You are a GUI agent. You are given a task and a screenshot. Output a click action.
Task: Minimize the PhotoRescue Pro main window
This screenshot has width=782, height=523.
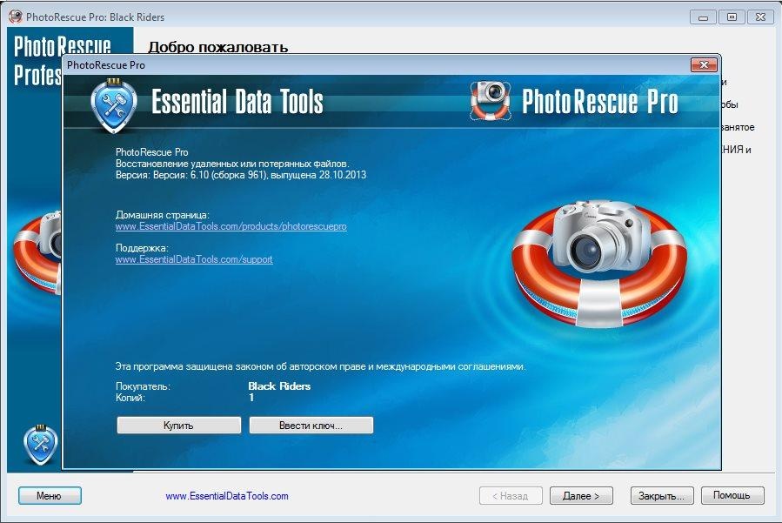tap(703, 17)
